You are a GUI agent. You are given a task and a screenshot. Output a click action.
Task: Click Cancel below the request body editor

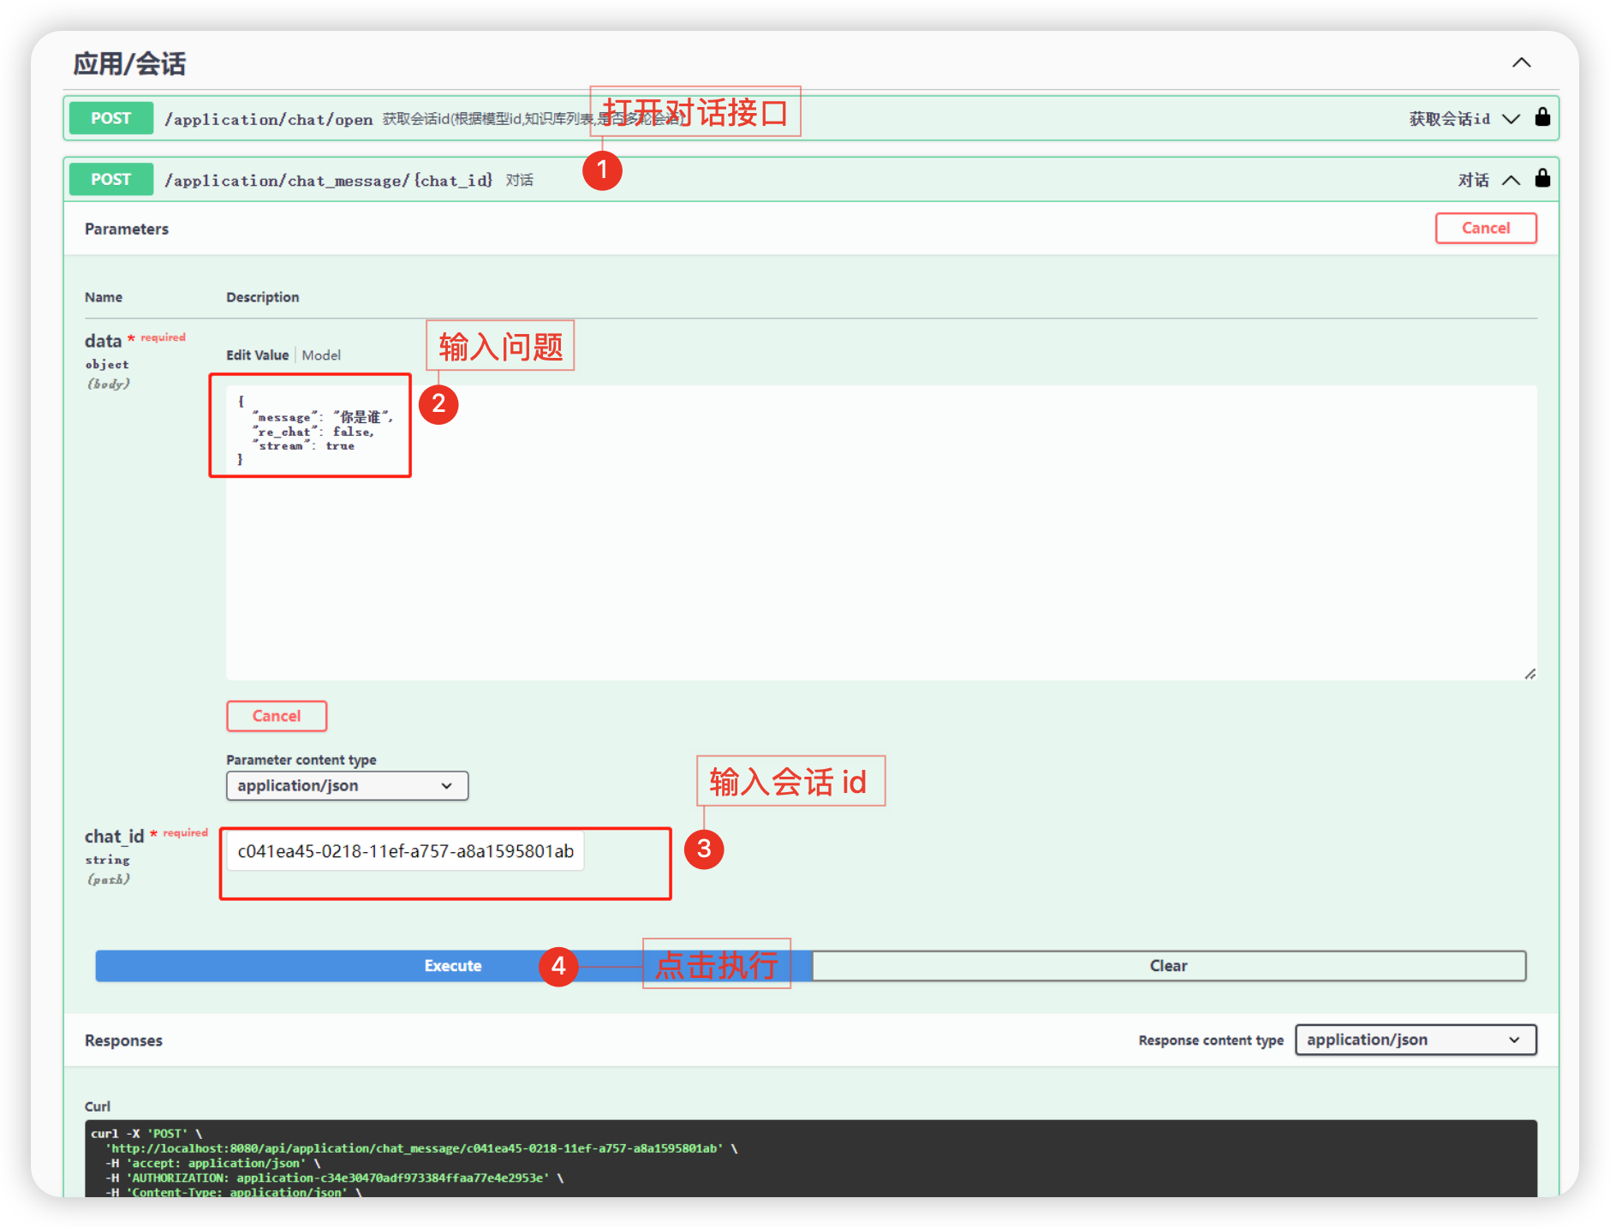276,716
